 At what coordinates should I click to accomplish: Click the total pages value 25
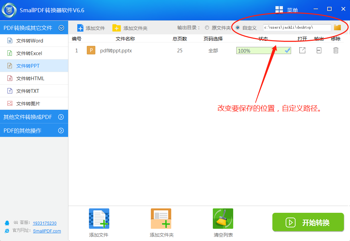click(x=180, y=51)
